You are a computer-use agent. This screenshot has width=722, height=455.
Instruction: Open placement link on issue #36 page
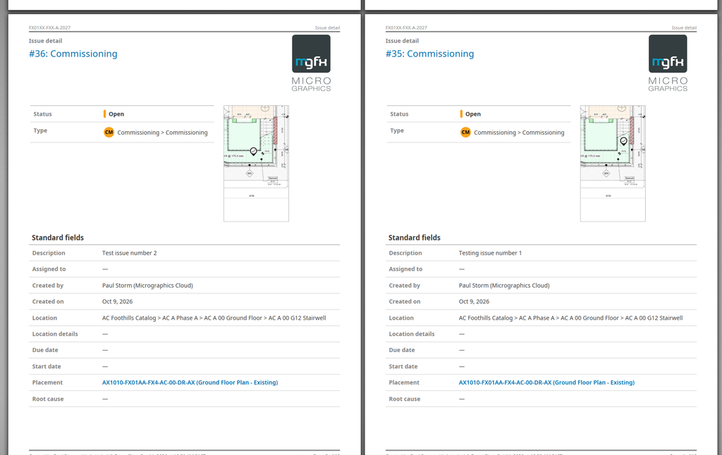click(190, 383)
